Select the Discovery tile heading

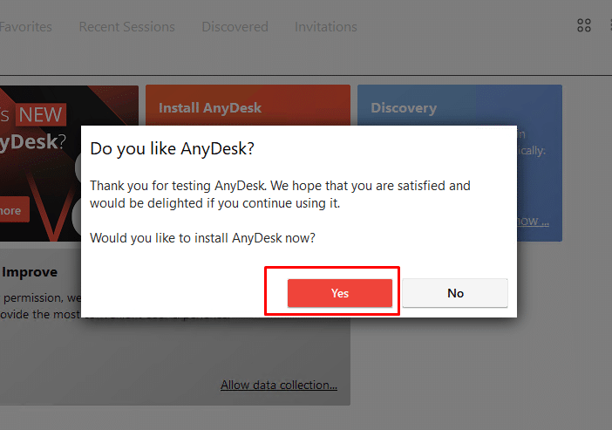(404, 108)
